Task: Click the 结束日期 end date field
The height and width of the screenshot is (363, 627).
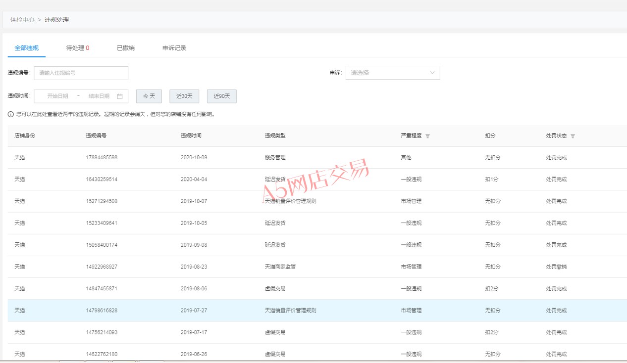Action: click(99, 96)
